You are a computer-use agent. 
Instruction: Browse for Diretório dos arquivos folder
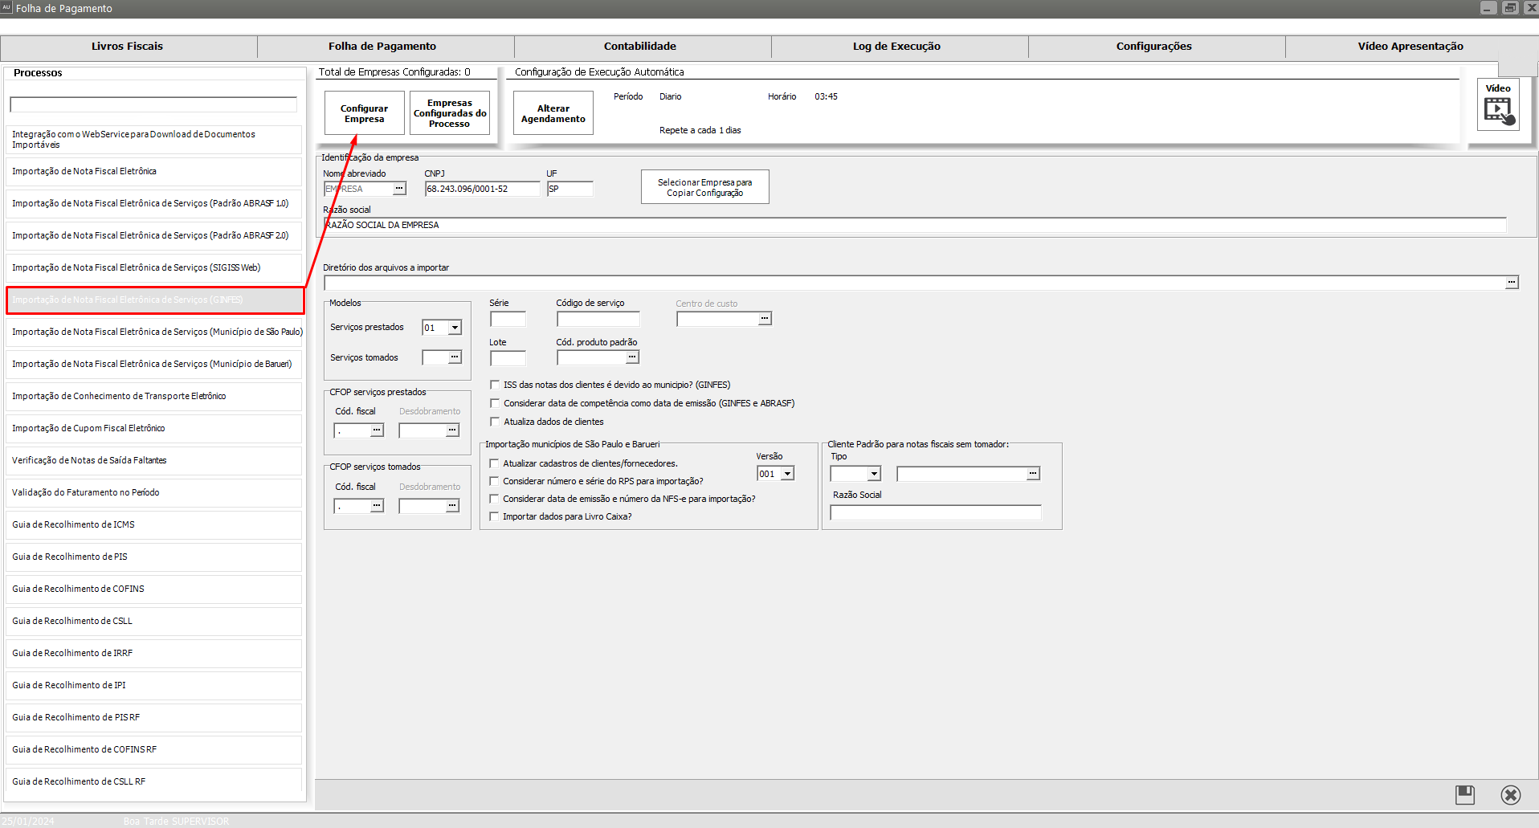point(1512,283)
